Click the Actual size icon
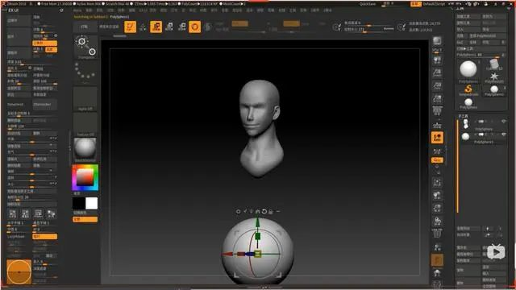The width and height of the screenshot is (516, 290). click(437, 86)
